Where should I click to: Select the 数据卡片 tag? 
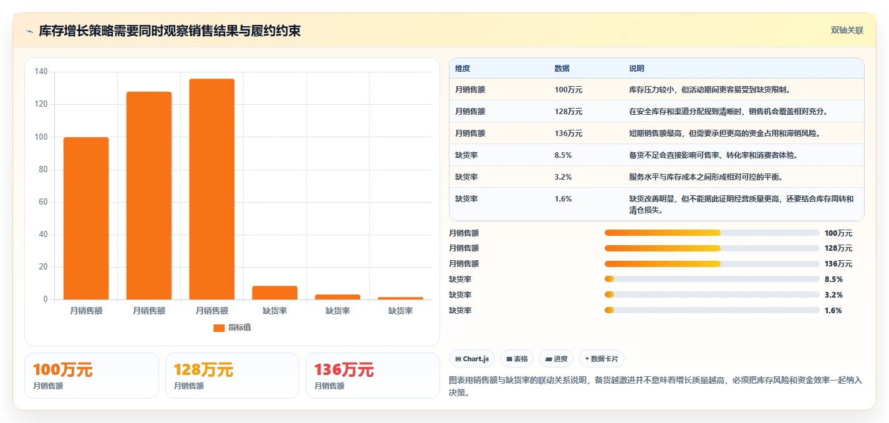(x=602, y=359)
